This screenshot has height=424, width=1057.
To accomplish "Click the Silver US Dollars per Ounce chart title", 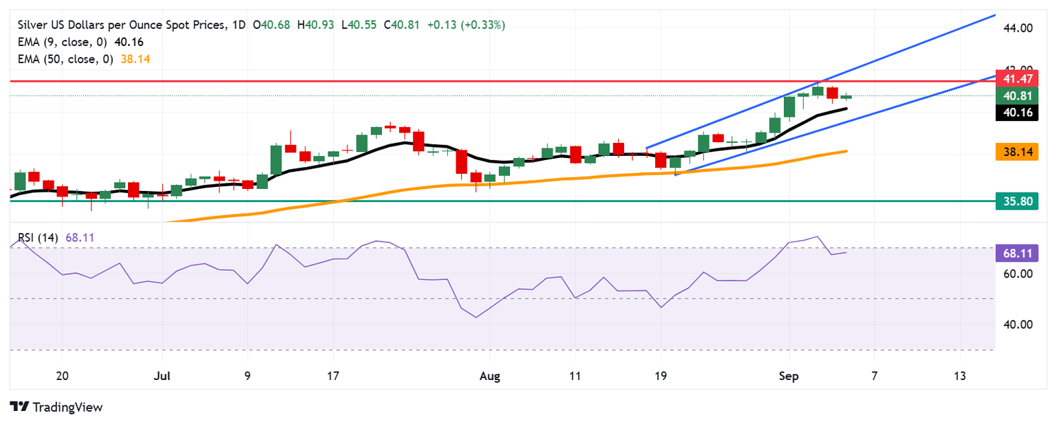I will click(x=121, y=25).
